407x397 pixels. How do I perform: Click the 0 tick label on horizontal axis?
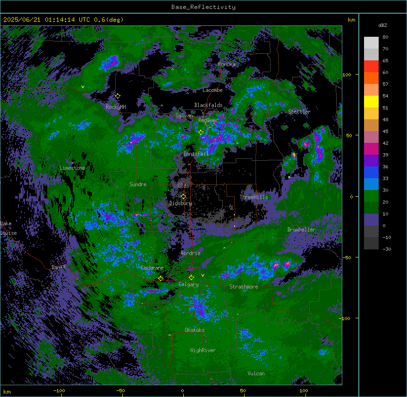tap(182, 390)
